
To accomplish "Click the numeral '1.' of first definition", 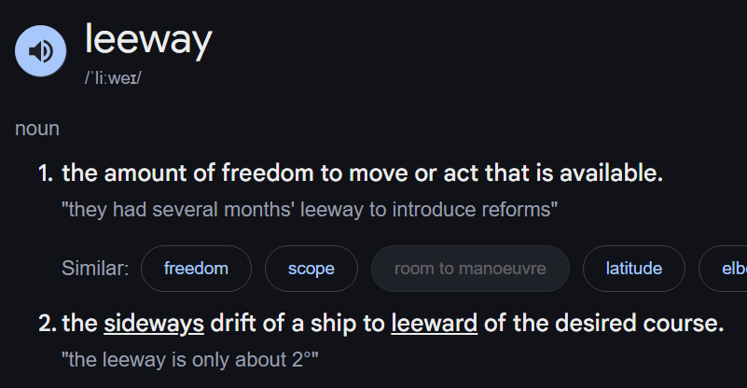I will click(47, 173).
